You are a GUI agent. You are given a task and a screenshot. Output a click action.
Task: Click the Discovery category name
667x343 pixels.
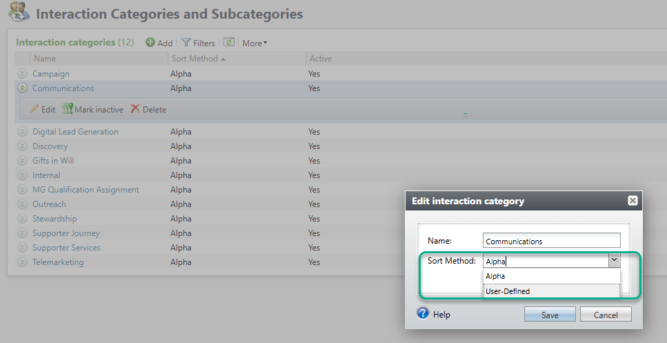(50, 146)
